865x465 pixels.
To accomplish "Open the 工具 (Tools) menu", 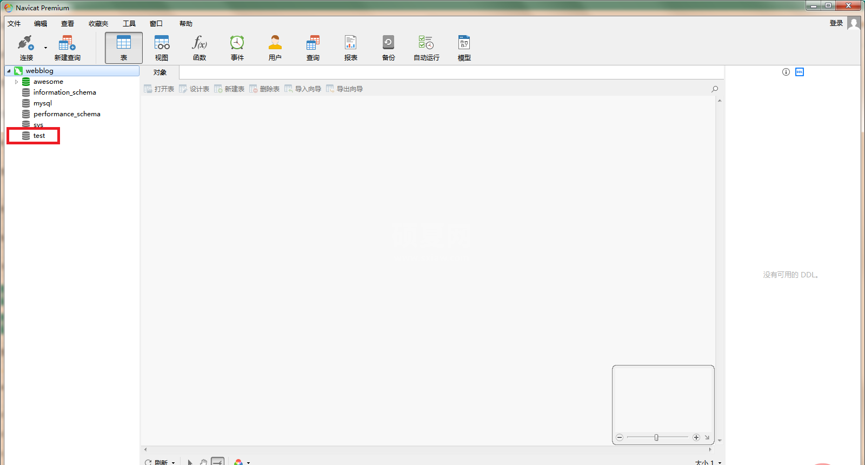I will tap(129, 24).
